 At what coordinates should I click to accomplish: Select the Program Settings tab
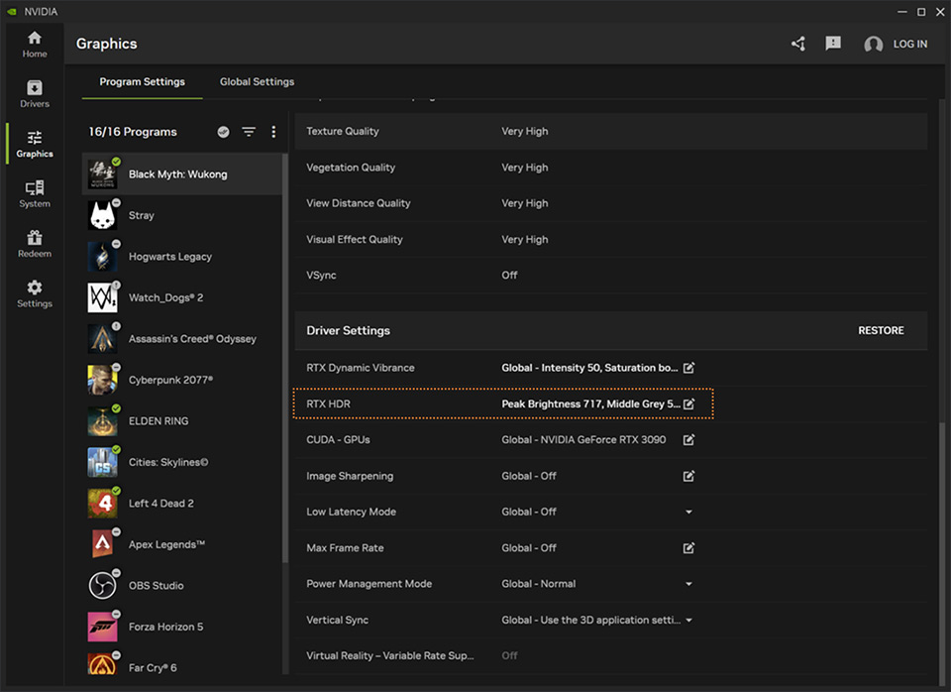click(143, 82)
